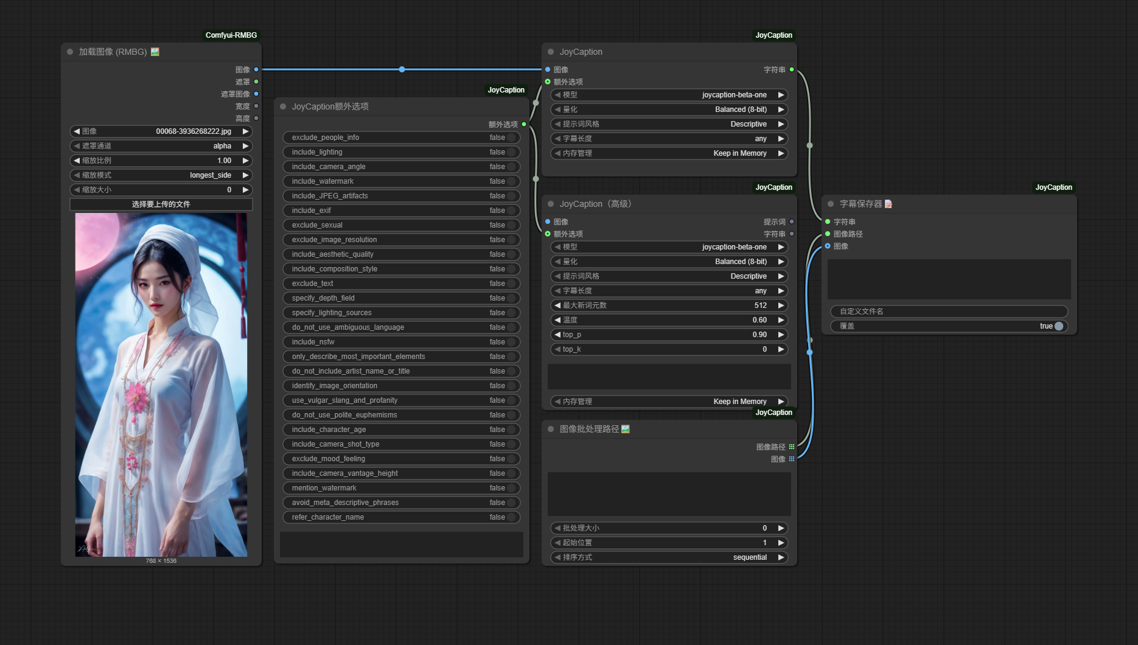Click the 自定义文件名 input field

pyautogui.click(x=949, y=312)
